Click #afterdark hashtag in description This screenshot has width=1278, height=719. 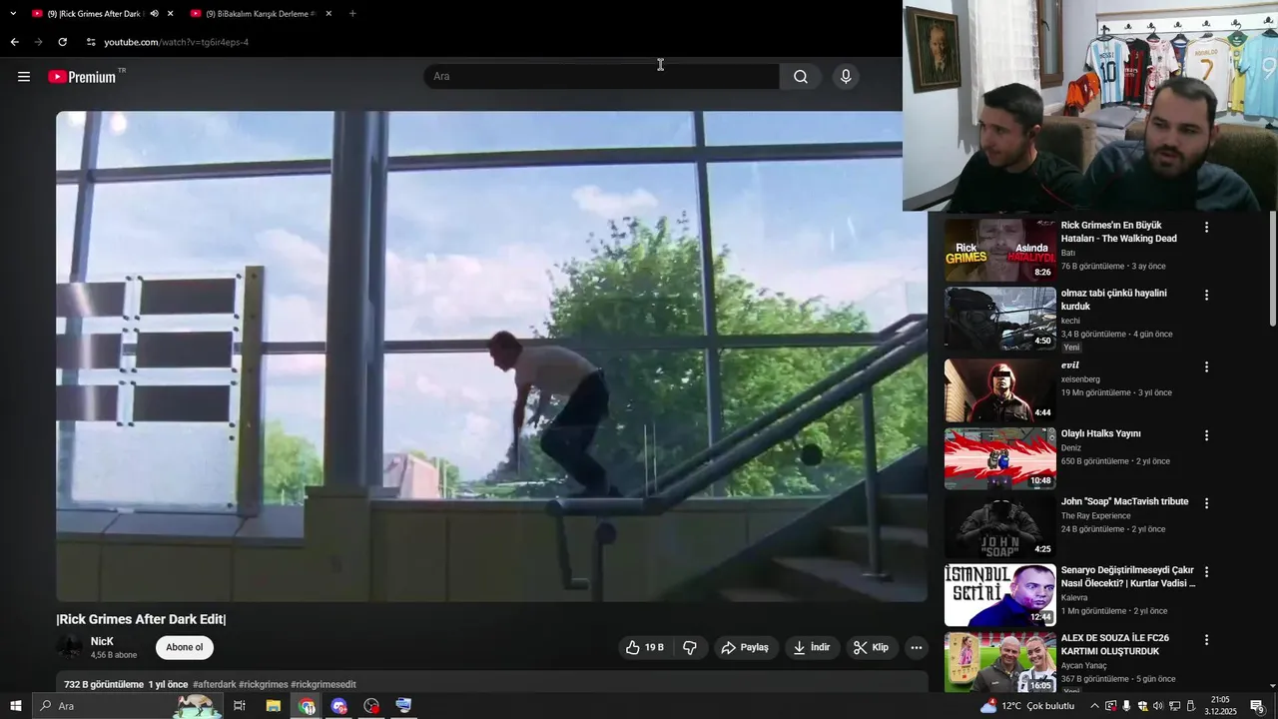(215, 685)
